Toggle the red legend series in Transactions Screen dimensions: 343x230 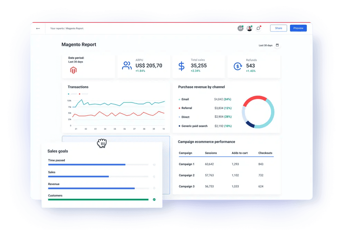pyautogui.click(x=83, y=94)
